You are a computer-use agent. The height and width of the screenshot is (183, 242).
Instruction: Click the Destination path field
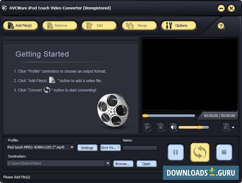56,163
